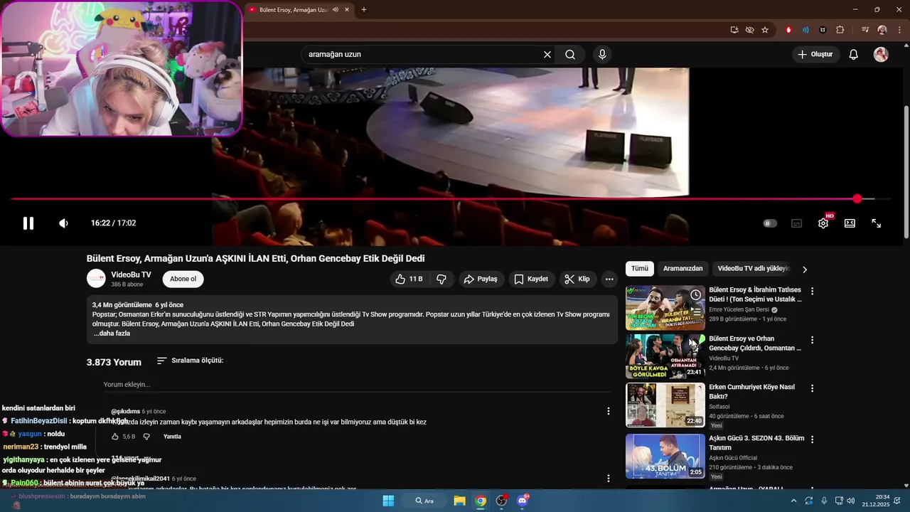Image resolution: width=910 pixels, height=512 pixels.
Task: Like the comment with 5,6 B likes
Action: pyautogui.click(x=115, y=437)
